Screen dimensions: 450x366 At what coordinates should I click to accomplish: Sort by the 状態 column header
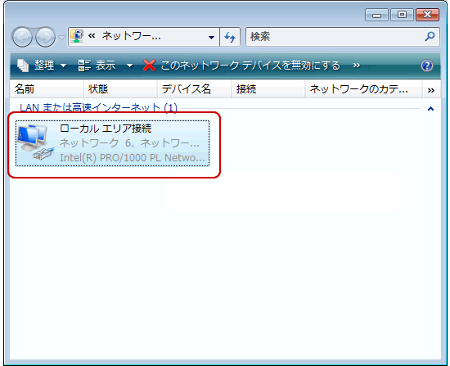point(120,89)
